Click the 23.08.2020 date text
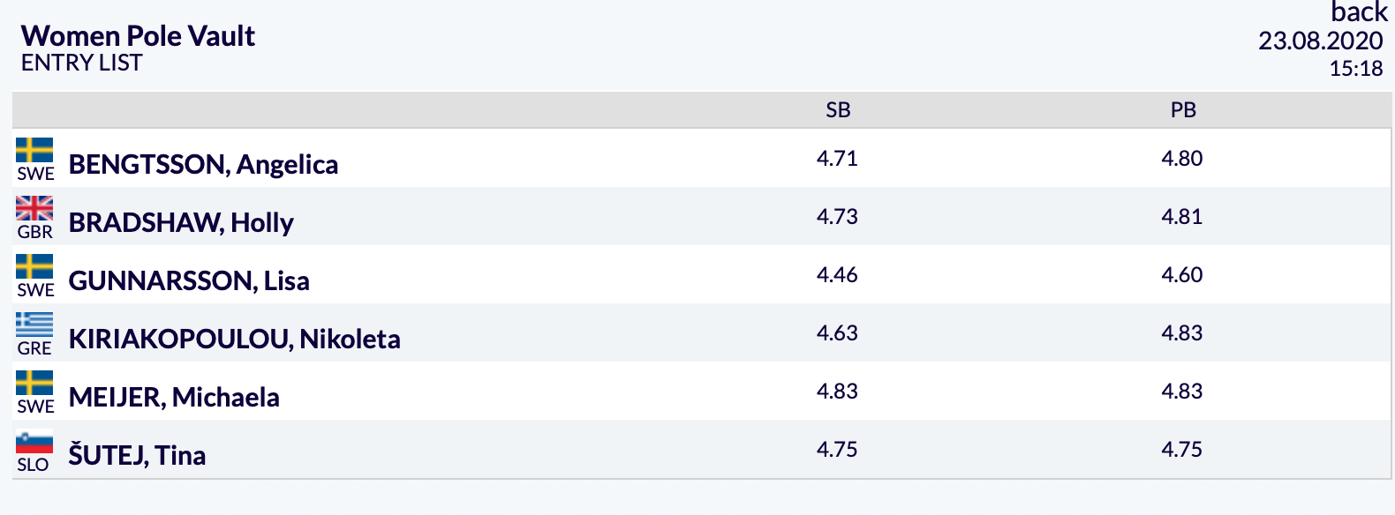 (x=1321, y=41)
